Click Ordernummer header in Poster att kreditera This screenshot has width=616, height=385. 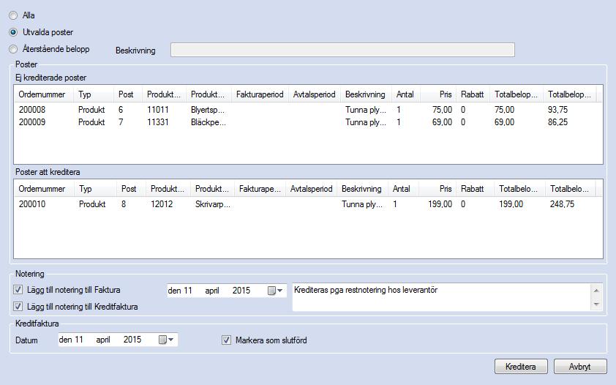click(x=44, y=189)
